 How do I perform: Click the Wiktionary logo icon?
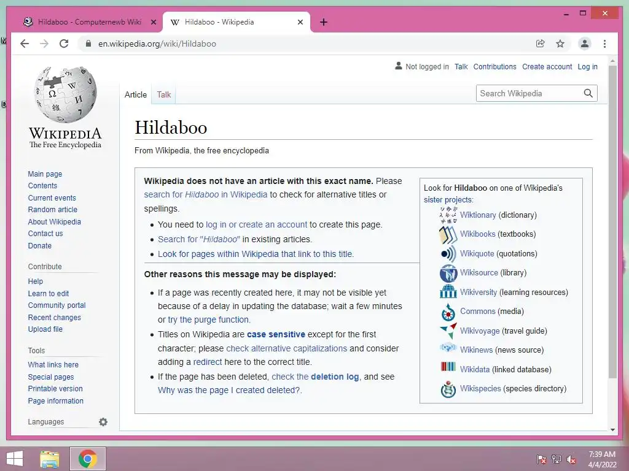448,215
